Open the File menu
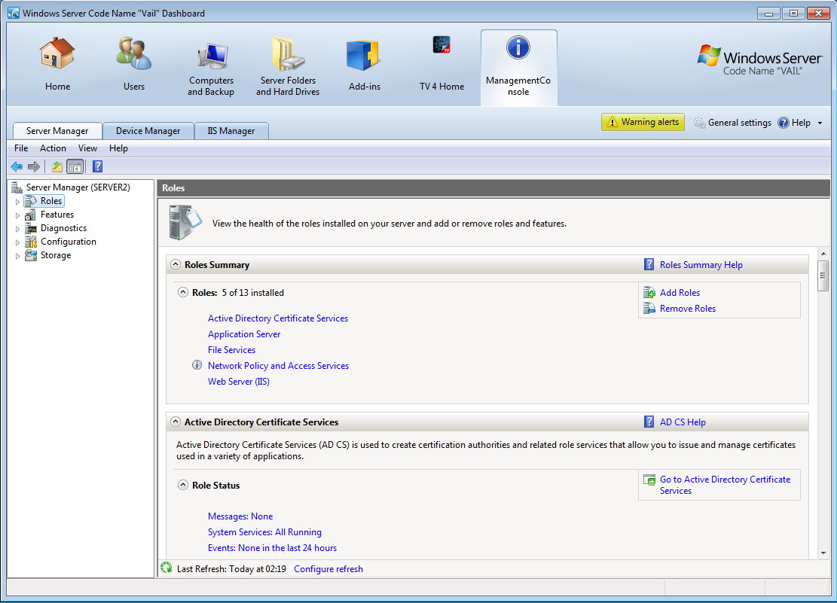This screenshot has height=603, width=837. [x=21, y=148]
